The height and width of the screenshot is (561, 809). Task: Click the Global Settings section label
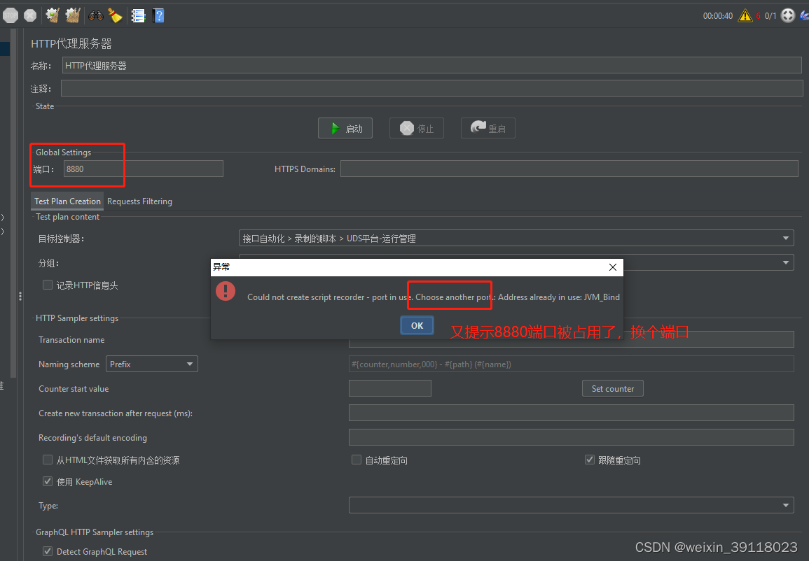[x=63, y=152]
